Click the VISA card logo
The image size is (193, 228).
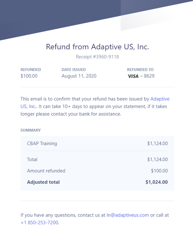133,76
